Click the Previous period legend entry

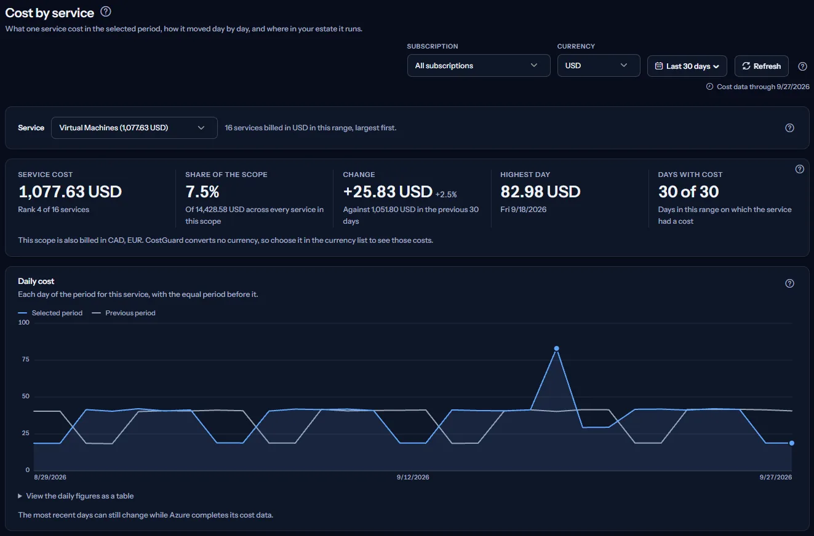click(124, 313)
